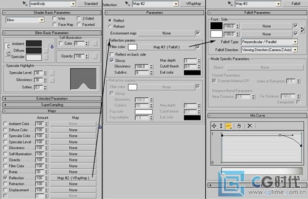Click Ambient color swatch
308x199 pixels.
[x=34, y=44]
